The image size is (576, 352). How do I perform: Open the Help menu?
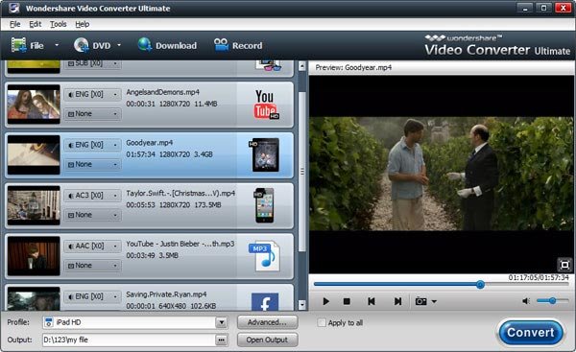[83, 24]
